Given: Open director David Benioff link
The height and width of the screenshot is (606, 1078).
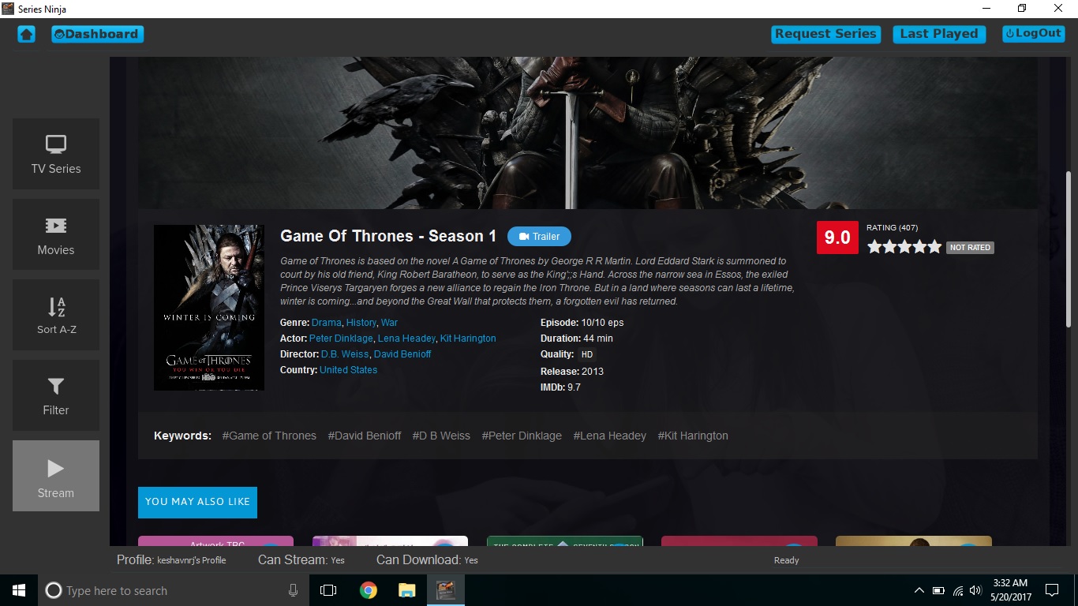Looking at the screenshot, I should pyautogui.click(x=402, y=354).
